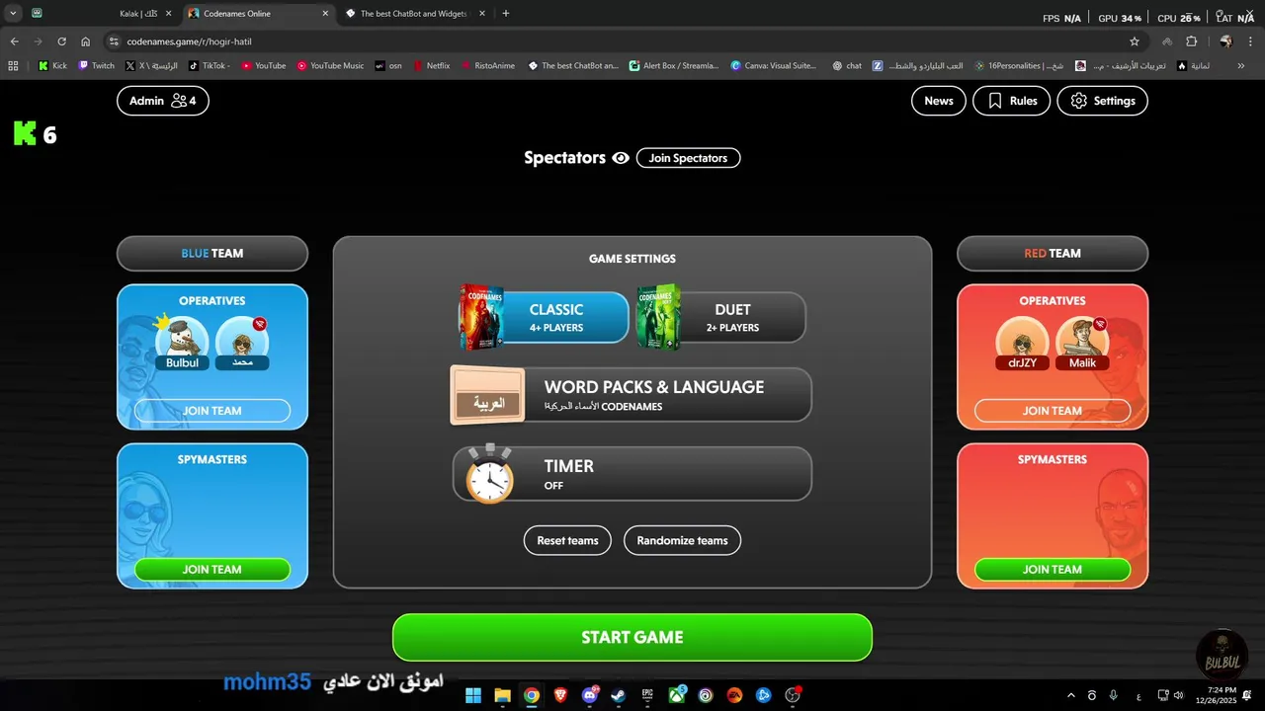The height and width of the screenshot is (711, 1265).
Task: Join red team operatives
Action: pyautogui.click(x=1053, y=411)
